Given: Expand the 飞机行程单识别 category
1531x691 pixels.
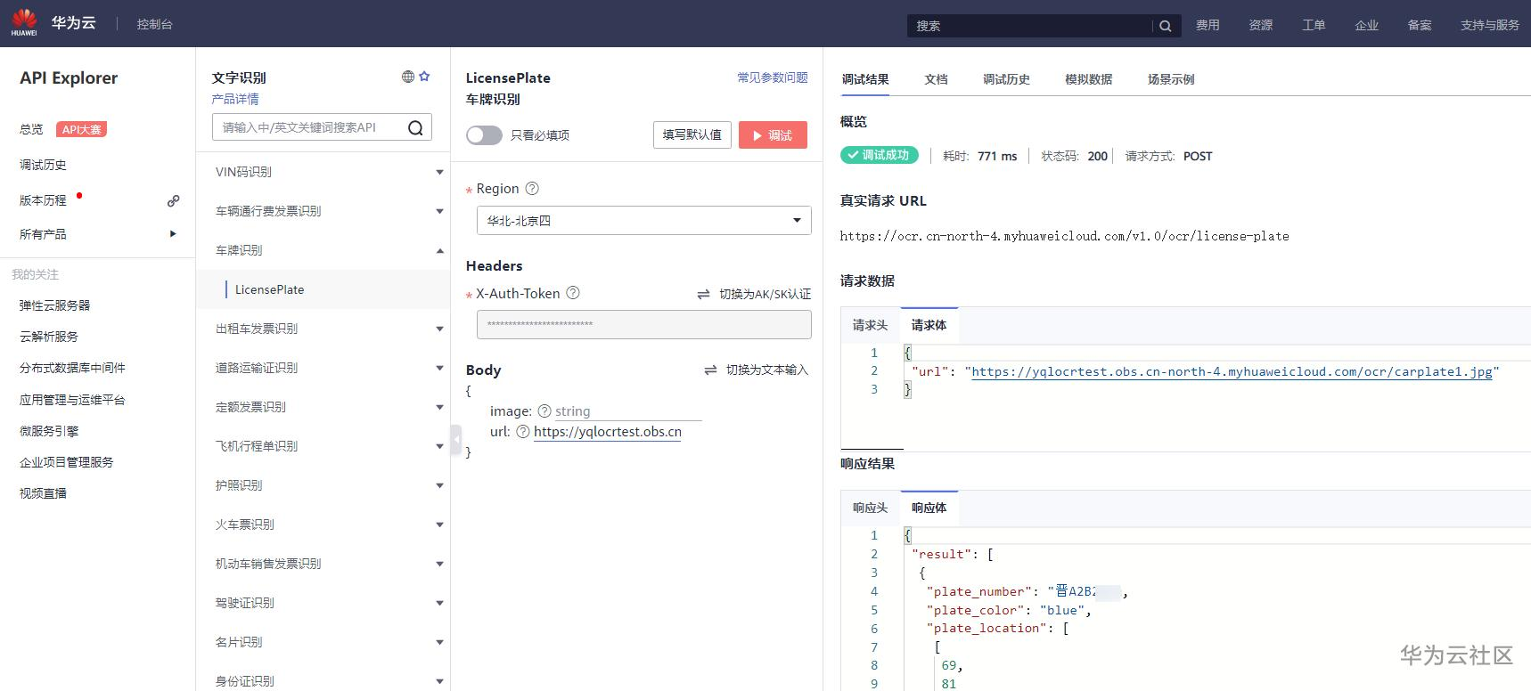Looking at the screenshot, I should tap(439, 446).
